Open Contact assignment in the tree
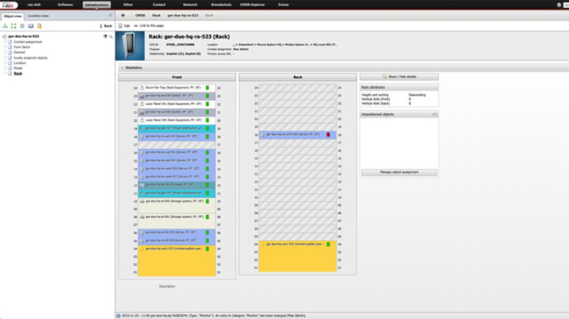Screen dimensions: 569x319 tap(27, 42)
